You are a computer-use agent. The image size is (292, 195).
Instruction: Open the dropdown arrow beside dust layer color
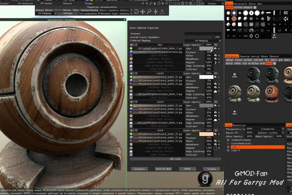coord(219,49)
